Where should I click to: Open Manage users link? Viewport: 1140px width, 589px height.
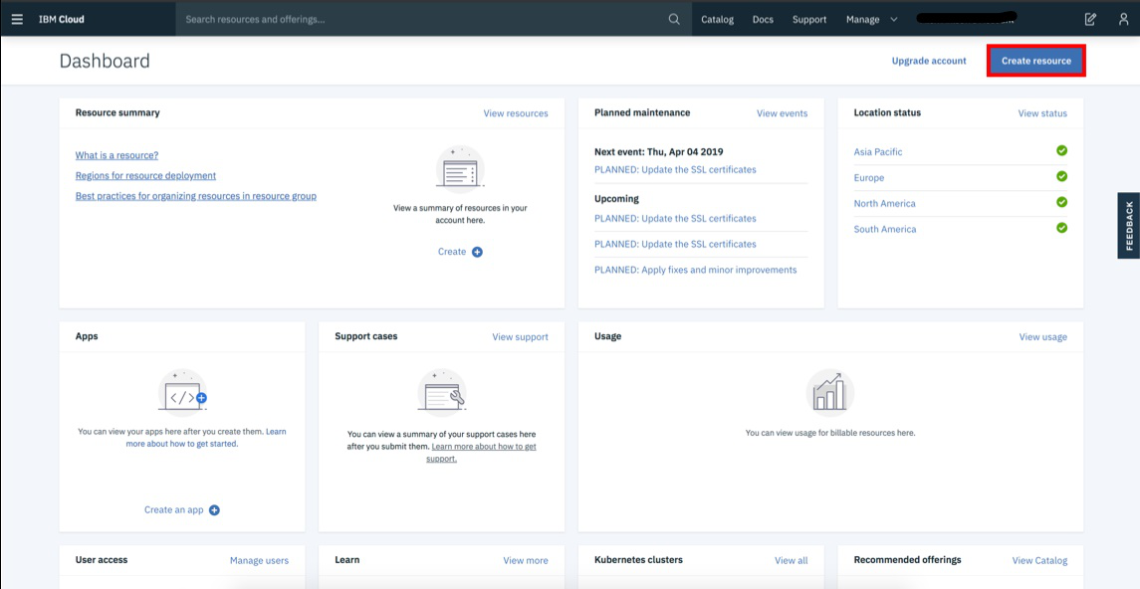tap(259, 561)
